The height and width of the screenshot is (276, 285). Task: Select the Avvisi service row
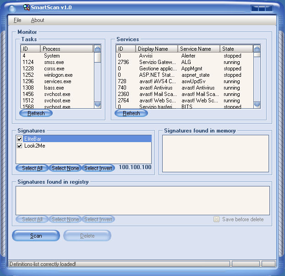[x=185, y=56]
